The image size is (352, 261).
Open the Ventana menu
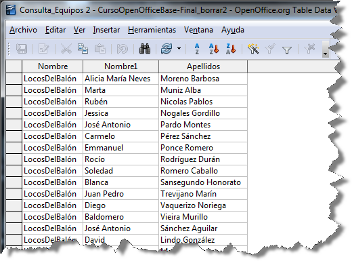click(198, 30)
